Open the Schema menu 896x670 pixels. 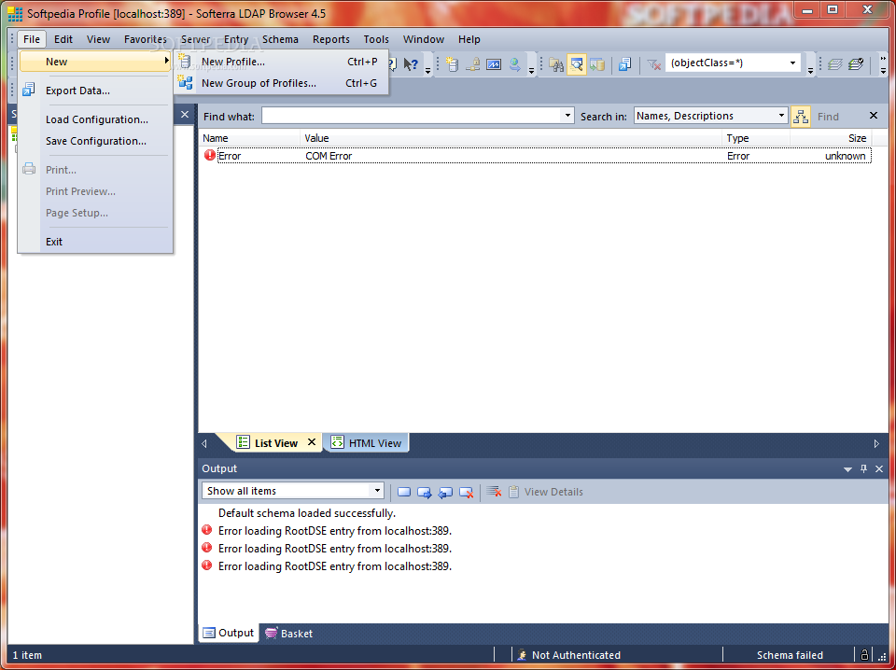280,39
